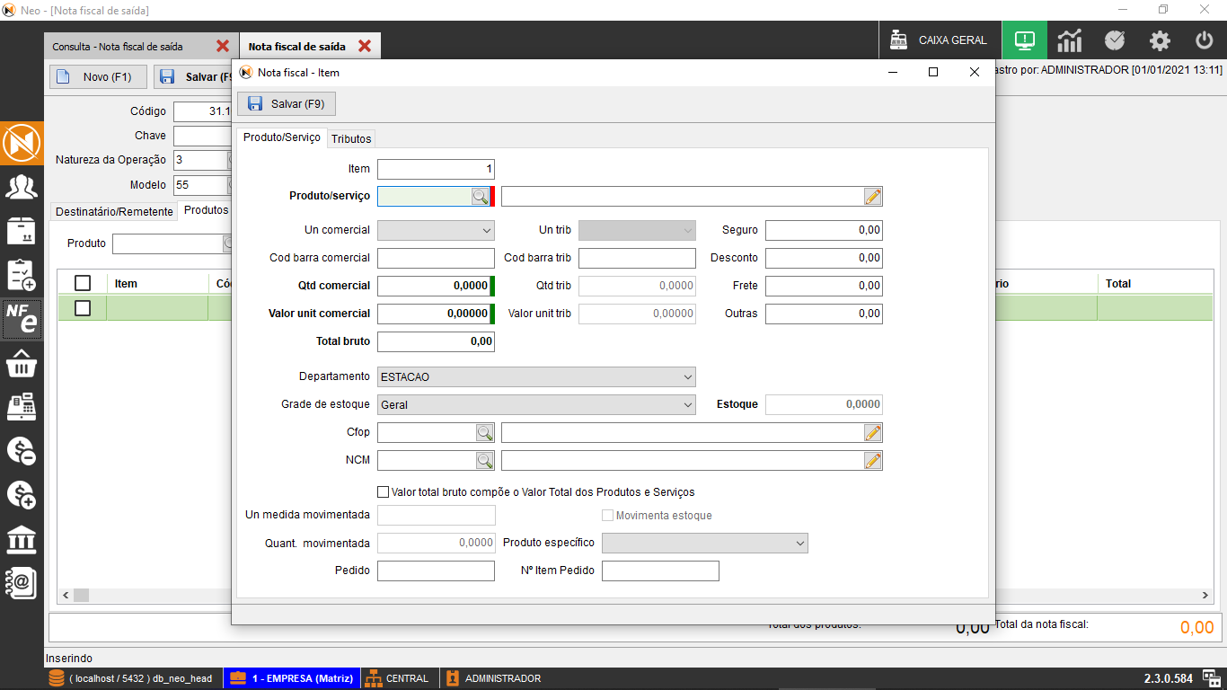Open the Departamento ESTACAO dropdown
The image size is (1227, 690).
[x=536, y=376]
